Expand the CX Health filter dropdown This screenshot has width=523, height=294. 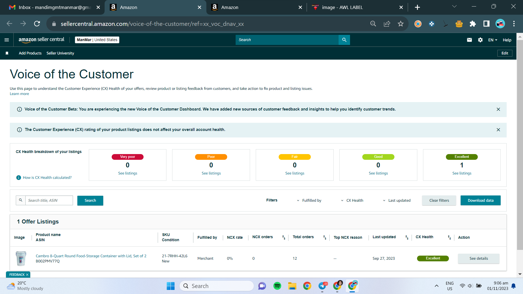[352, 201]
